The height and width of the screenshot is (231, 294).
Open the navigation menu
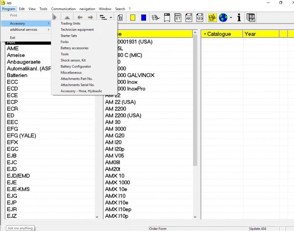(x=87, y=9)
